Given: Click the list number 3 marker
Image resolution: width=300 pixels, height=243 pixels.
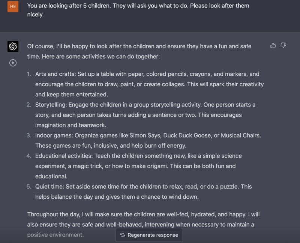Looking at the screenshot, I should [x=29, y=135].
